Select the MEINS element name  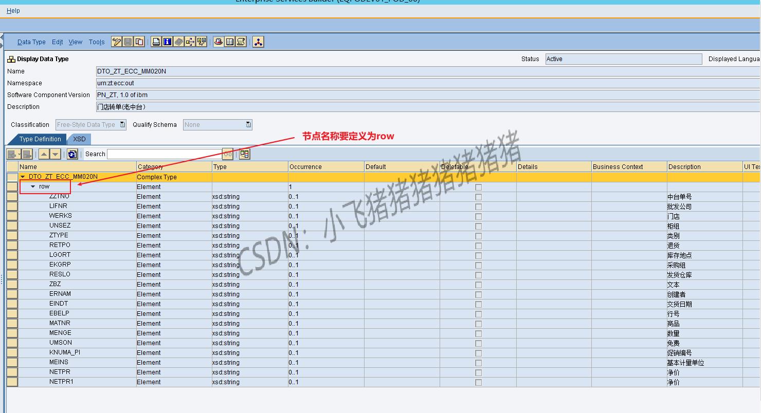(59, 362)
